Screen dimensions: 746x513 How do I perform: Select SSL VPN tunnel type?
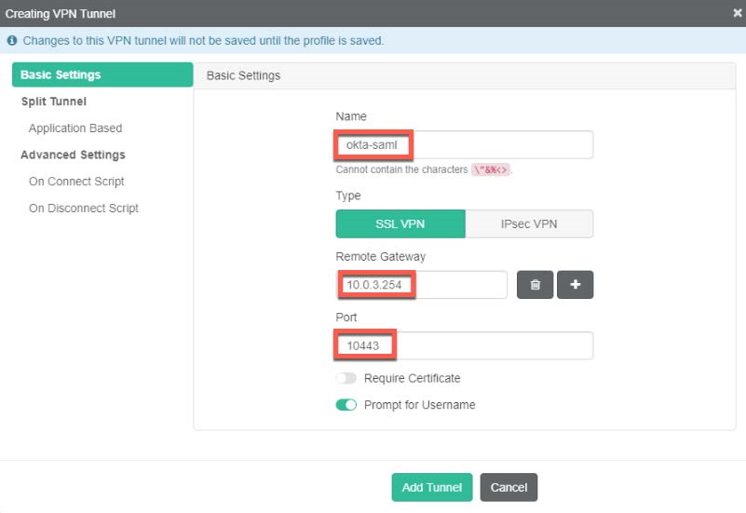click(x=400, y=224)
